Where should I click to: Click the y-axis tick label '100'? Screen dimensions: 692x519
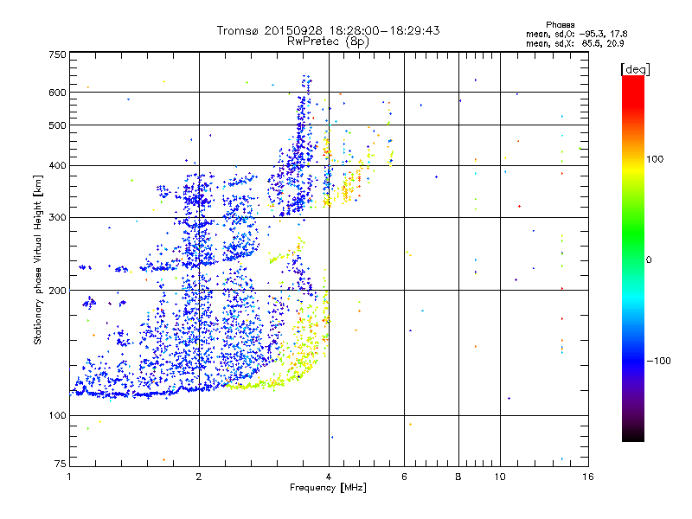[x=57, y=416]
